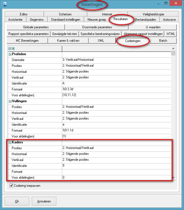The height and width of the screenshot is (210, 184).
Task: Open the MC Bewerkingen tab
Action: (27, 41)
